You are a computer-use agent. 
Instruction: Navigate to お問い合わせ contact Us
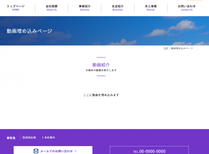click(187, 8)
